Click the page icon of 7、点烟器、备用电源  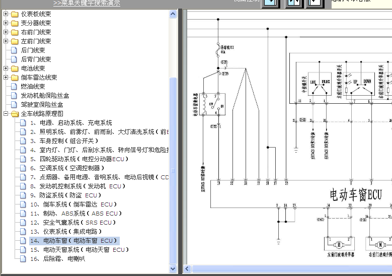pos(23,177)
